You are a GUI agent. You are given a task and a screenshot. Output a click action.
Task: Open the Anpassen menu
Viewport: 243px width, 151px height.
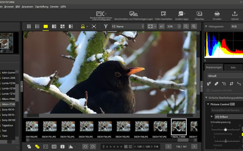click(x=27, y=7)
